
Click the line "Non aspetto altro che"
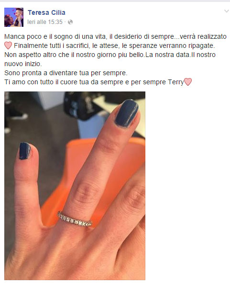pos(110,55)
